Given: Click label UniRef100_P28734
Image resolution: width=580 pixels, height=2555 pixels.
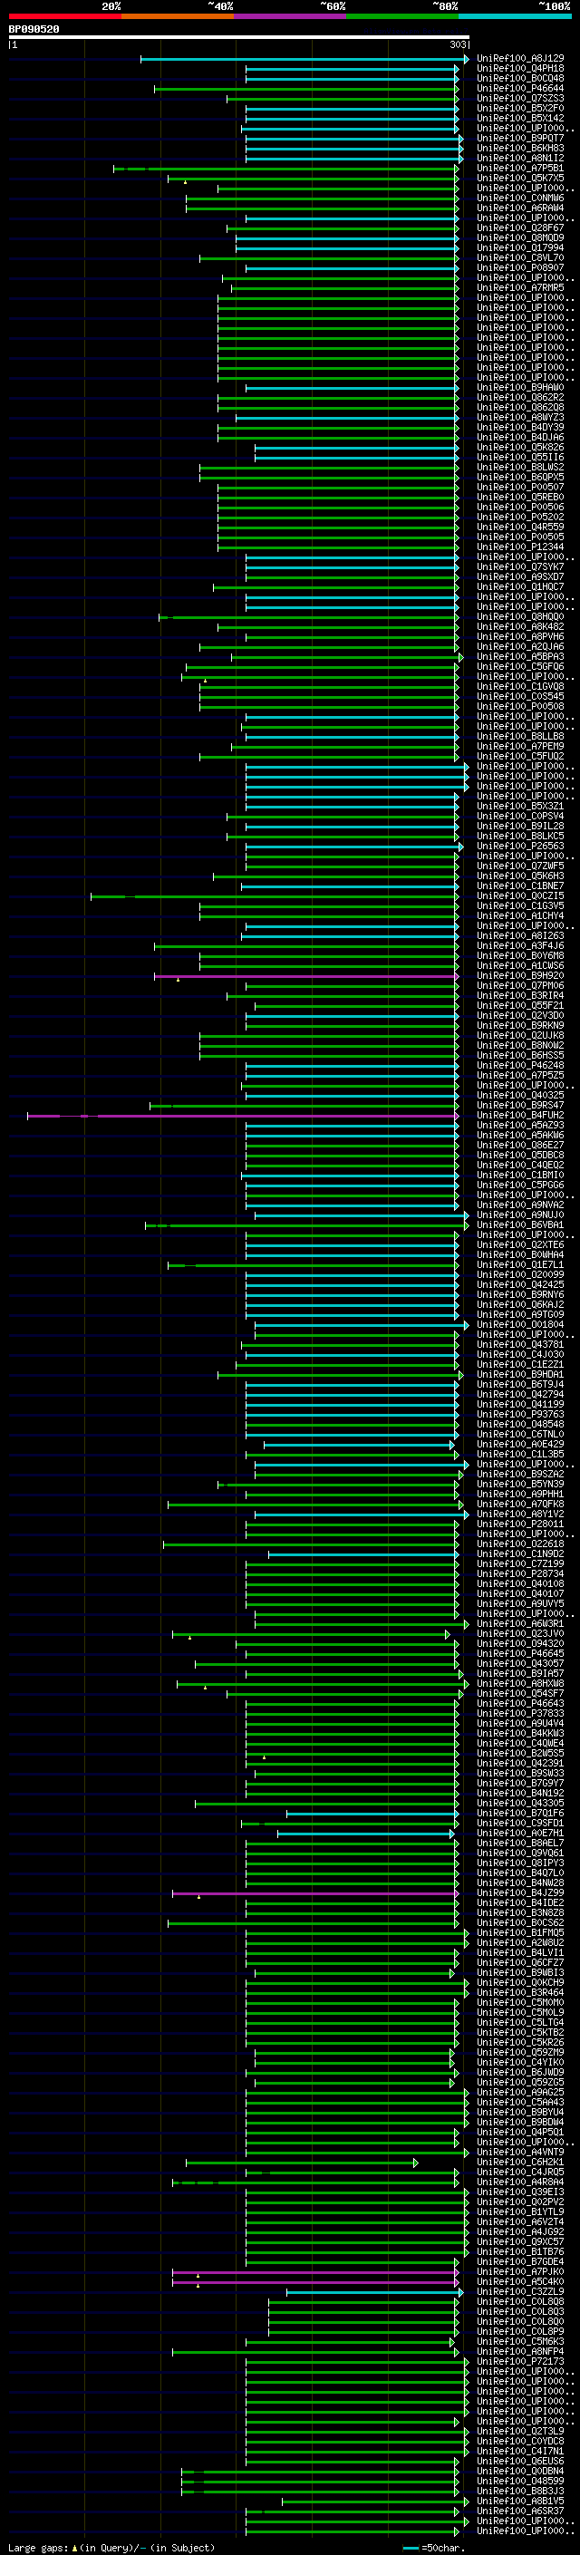Looking at the screenshot, I should click(520, 1574).
